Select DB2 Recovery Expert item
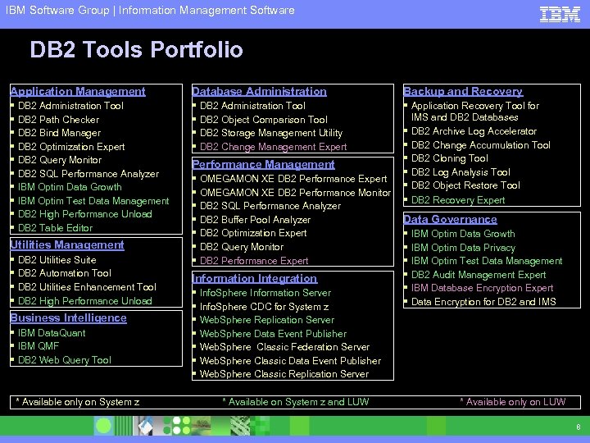Image resolution: width=590 pixels, height=443 pixels. coord(458,200)
